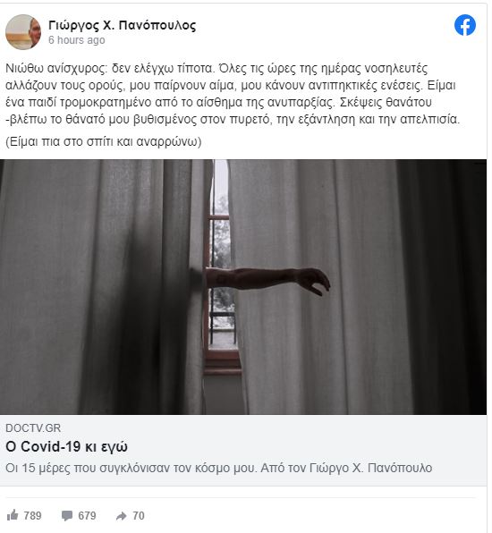
Task: Open the article title 'Ο Covid-19 κι εγώ'
Action: click(x=66, y=446)
